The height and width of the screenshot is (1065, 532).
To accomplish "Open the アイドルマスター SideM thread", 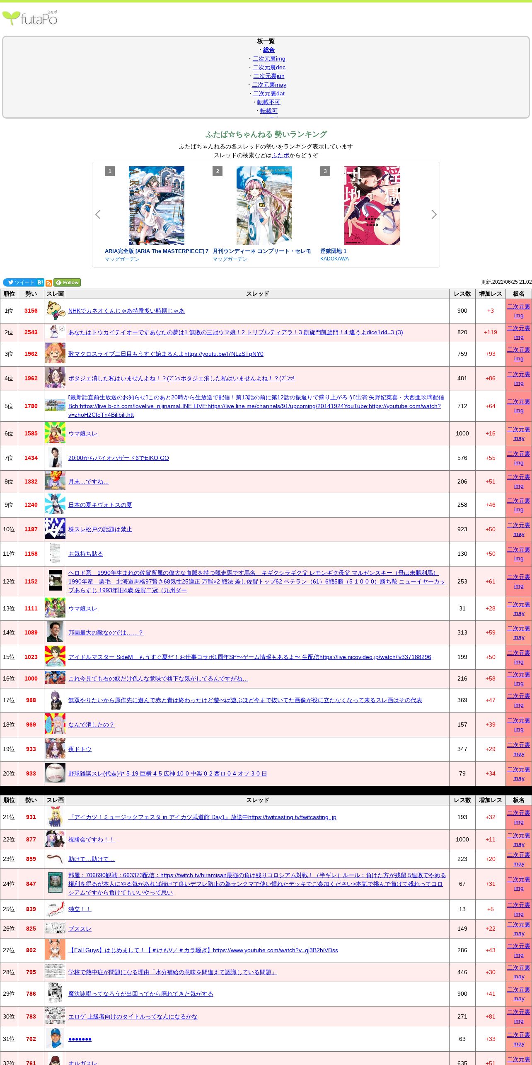I will tap(250, 657).
